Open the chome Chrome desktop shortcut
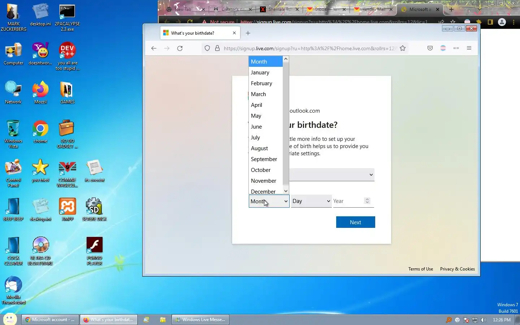The width and height of the screenshot is (520, 325). [40, 132]
